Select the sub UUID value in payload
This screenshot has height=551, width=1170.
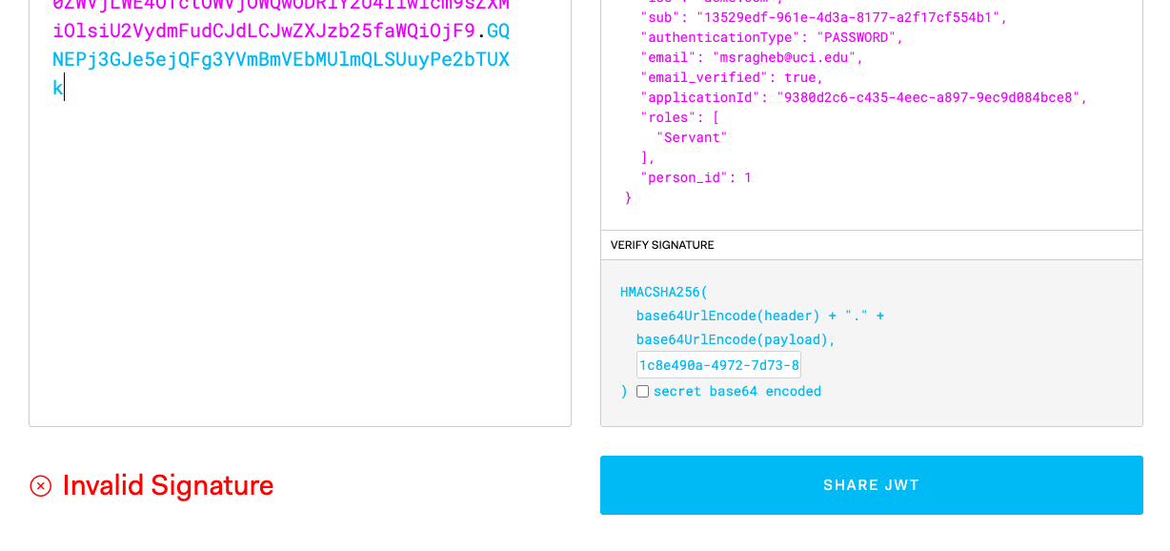pyautogui.click(x=851, y=17)
